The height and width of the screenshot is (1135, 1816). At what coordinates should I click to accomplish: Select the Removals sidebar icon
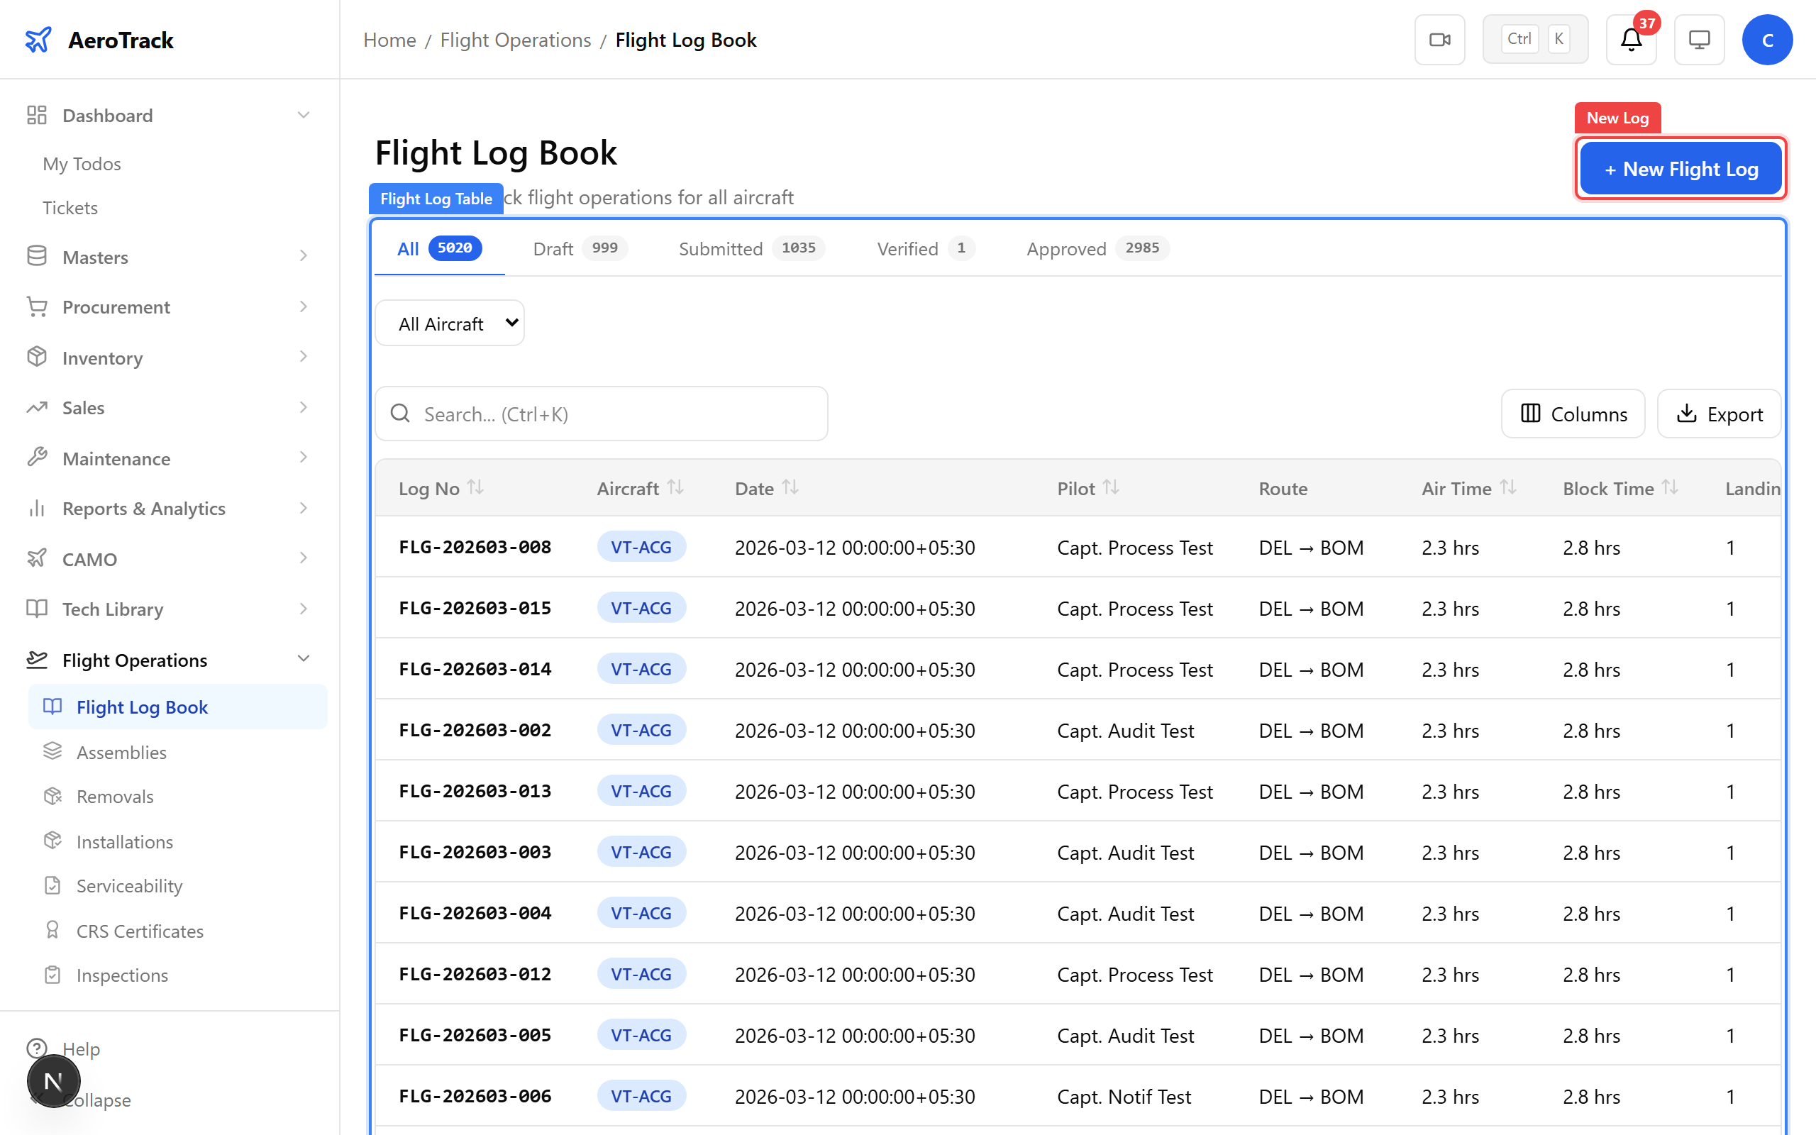pos(53,796)
